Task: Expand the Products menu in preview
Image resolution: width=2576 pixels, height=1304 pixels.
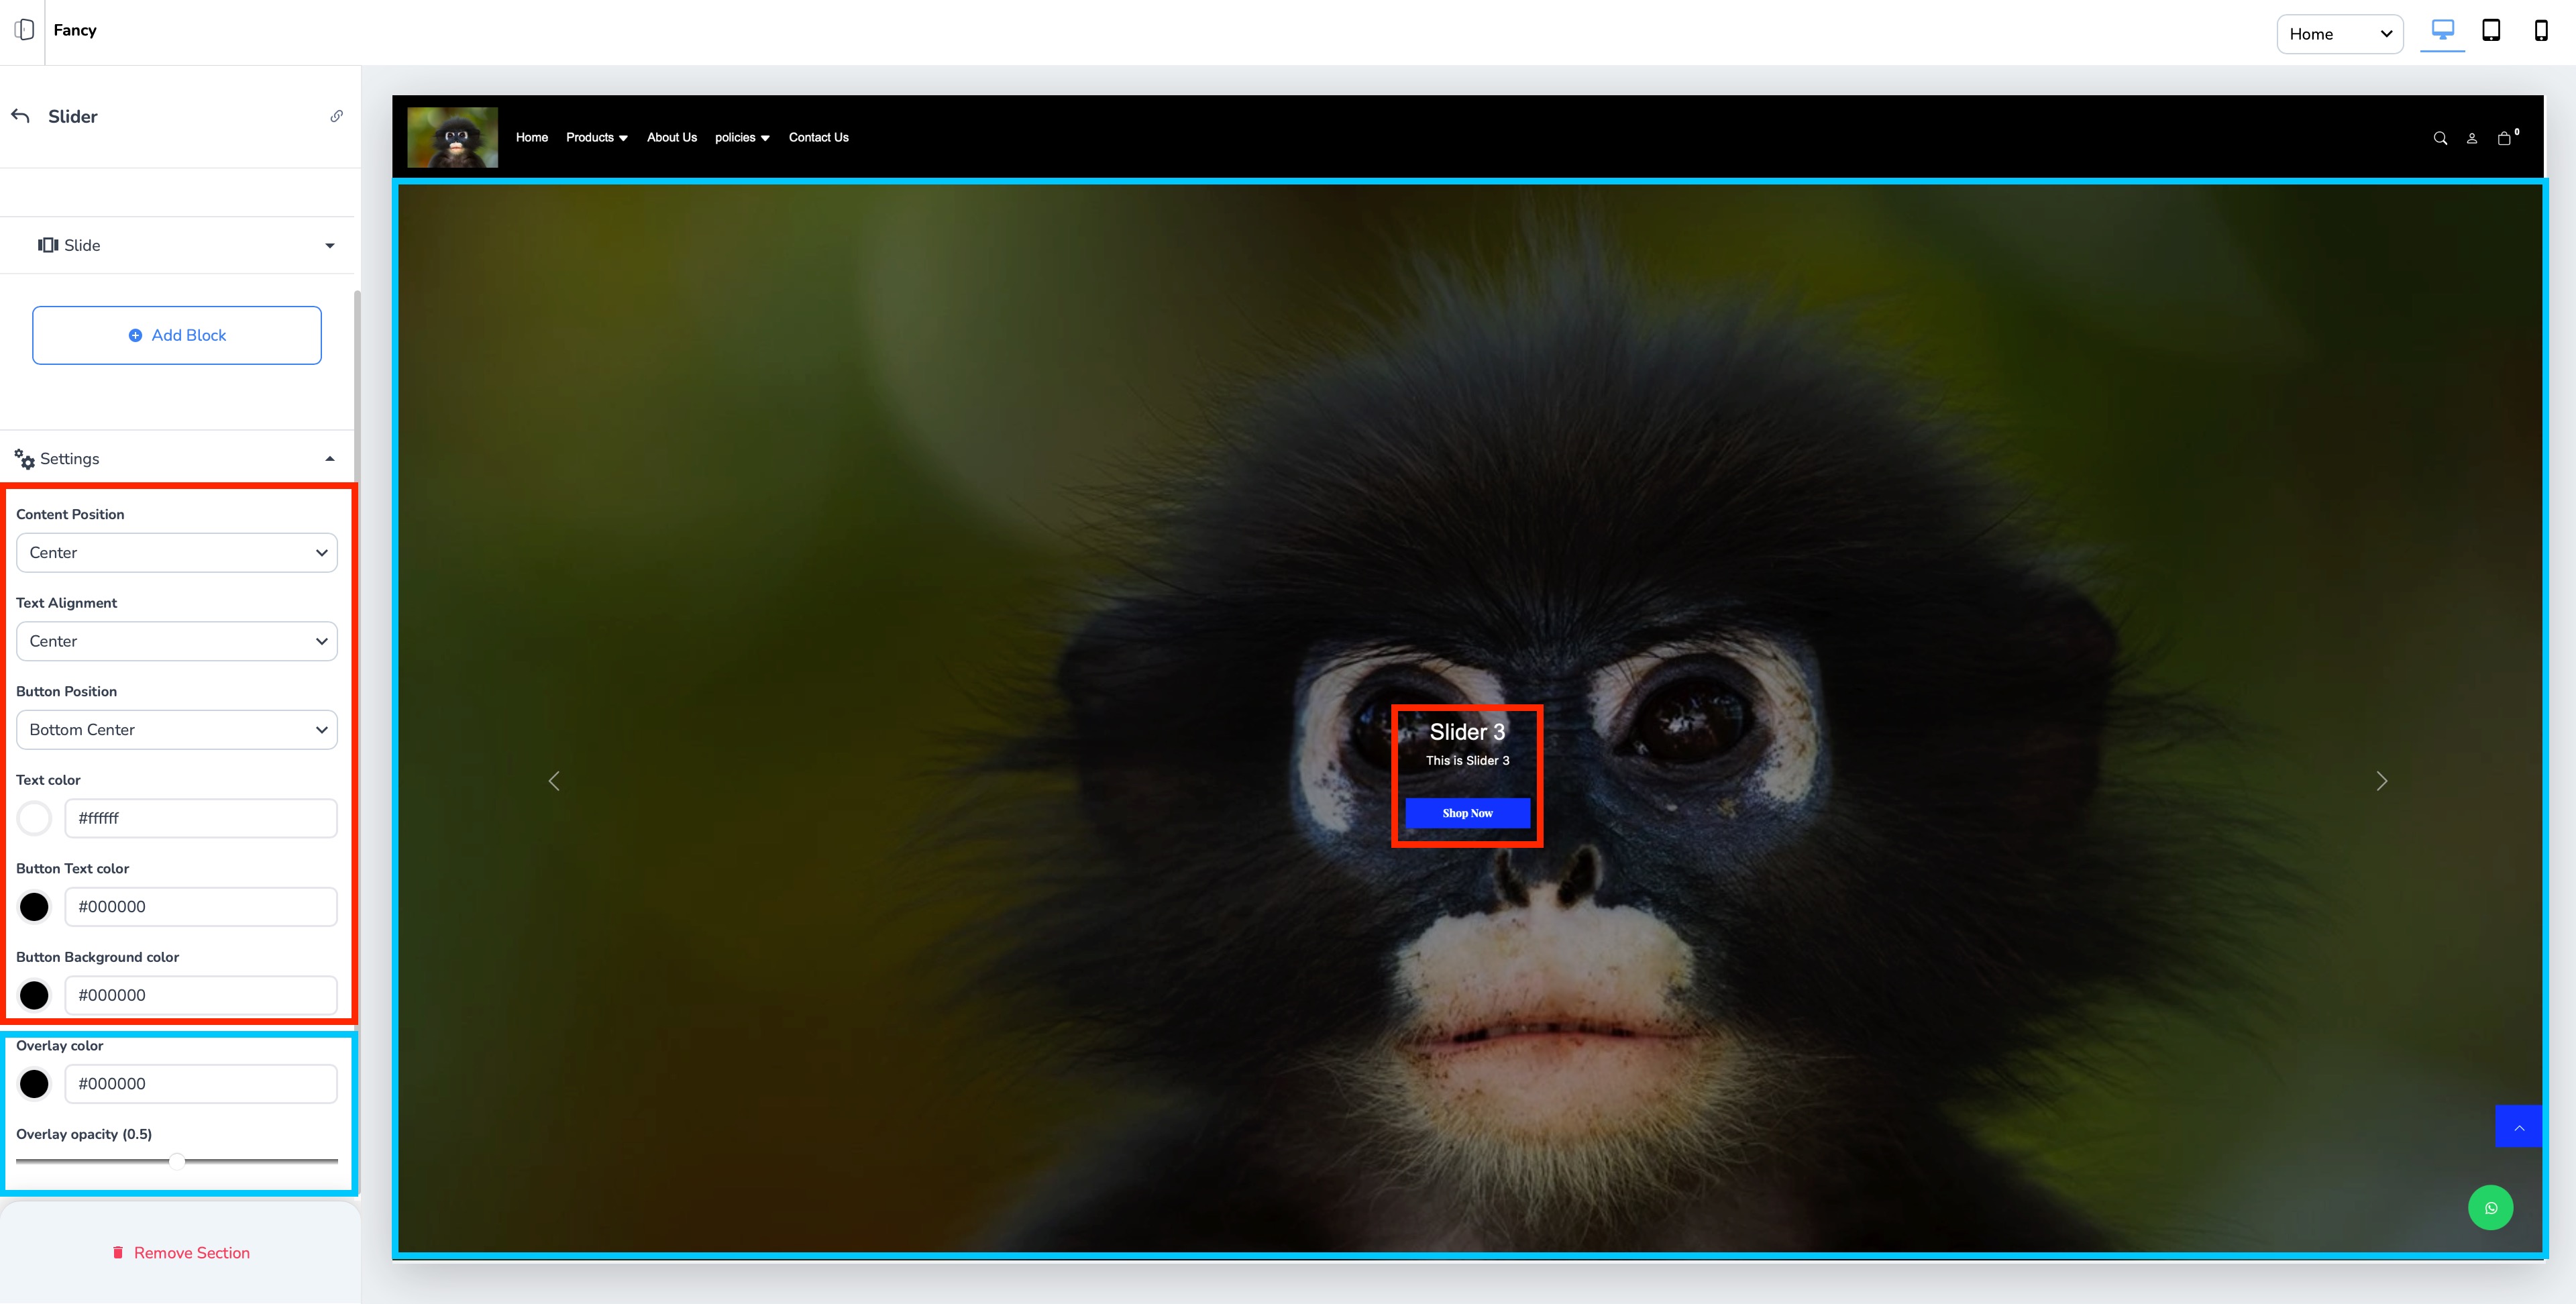Action: [x=596, y=137]
